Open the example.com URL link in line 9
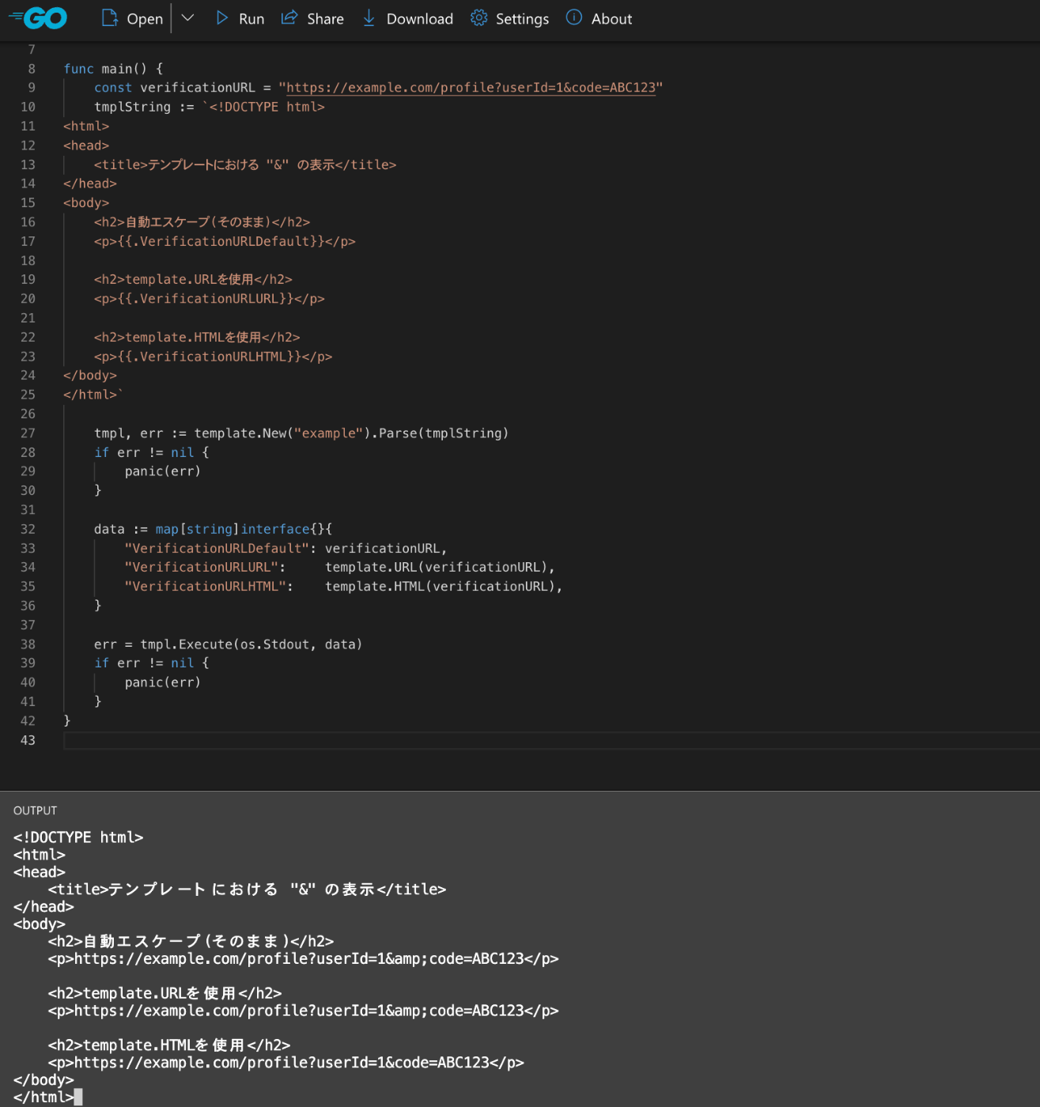Image resolution: width=1040 pixels, height=1107 pixels. coord(471,88)
